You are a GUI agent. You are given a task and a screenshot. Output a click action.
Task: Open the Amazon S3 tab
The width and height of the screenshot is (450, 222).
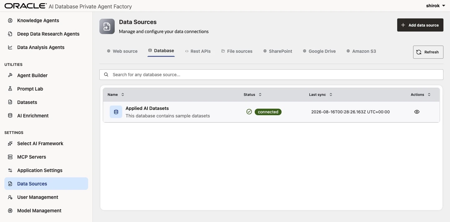click(x=361, y=51)
